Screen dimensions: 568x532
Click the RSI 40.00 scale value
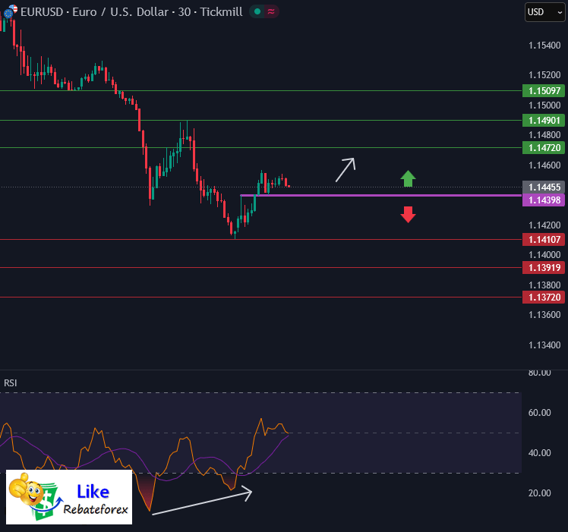[x=539, y=452]
